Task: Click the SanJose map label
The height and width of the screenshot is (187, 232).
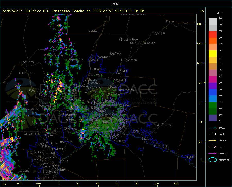Action: (x=115, y=54)
